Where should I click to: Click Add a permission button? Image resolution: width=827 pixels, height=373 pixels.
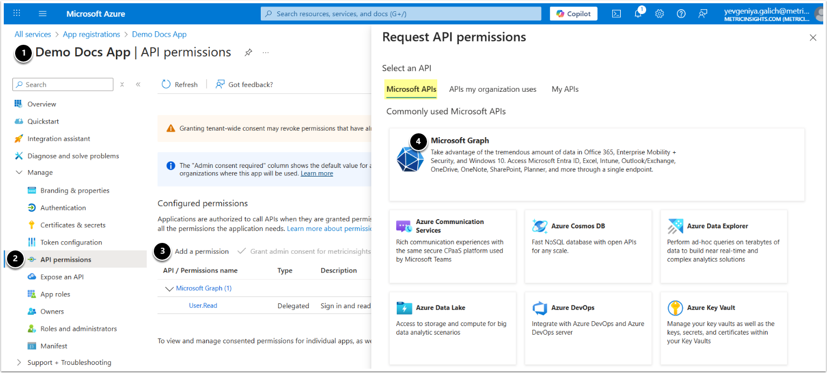[x=201, y=252]
